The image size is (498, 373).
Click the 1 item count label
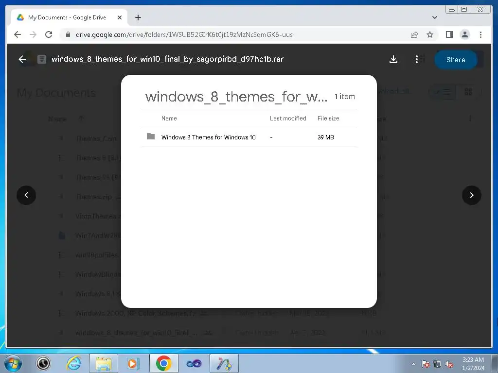click(345, 97)
